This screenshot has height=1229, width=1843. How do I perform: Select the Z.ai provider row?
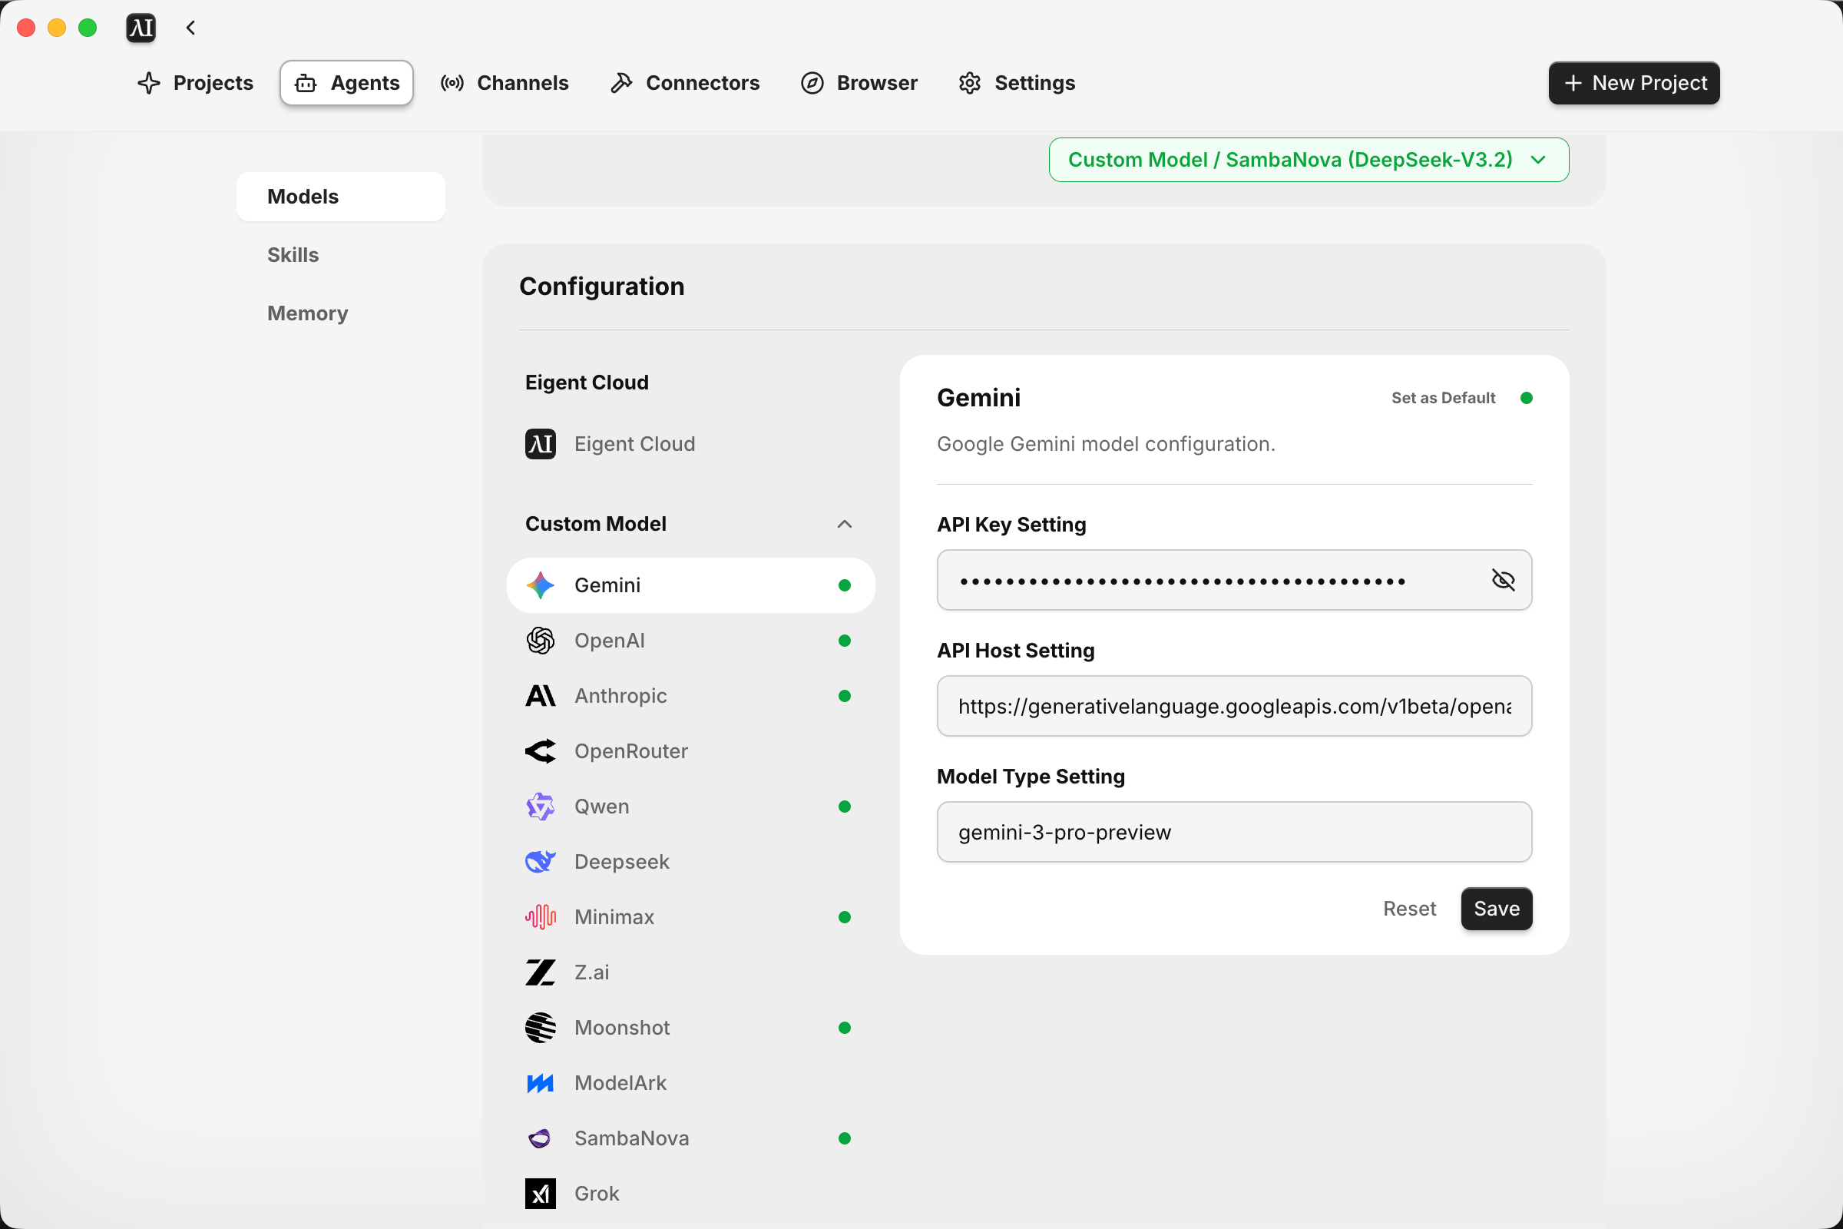pos(691,972)
